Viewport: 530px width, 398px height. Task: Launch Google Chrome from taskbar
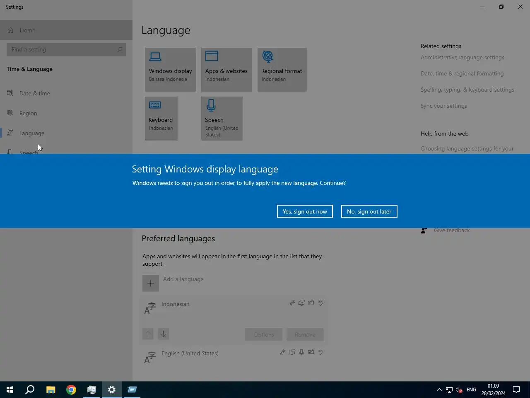pos(71,390)
